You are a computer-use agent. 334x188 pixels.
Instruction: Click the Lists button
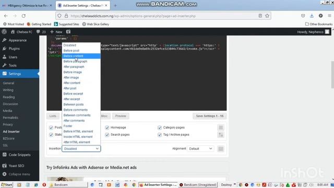[x=53, y=116]
